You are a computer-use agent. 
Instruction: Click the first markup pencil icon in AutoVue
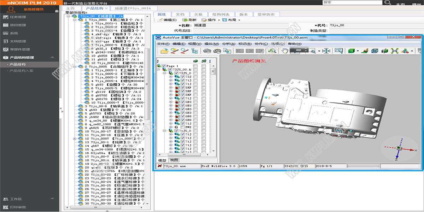point(174,51)
